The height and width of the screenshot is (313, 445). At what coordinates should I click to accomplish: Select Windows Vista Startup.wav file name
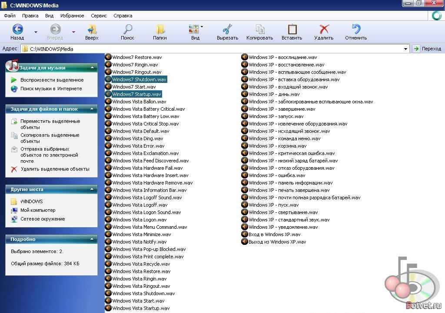click(141, 308)
